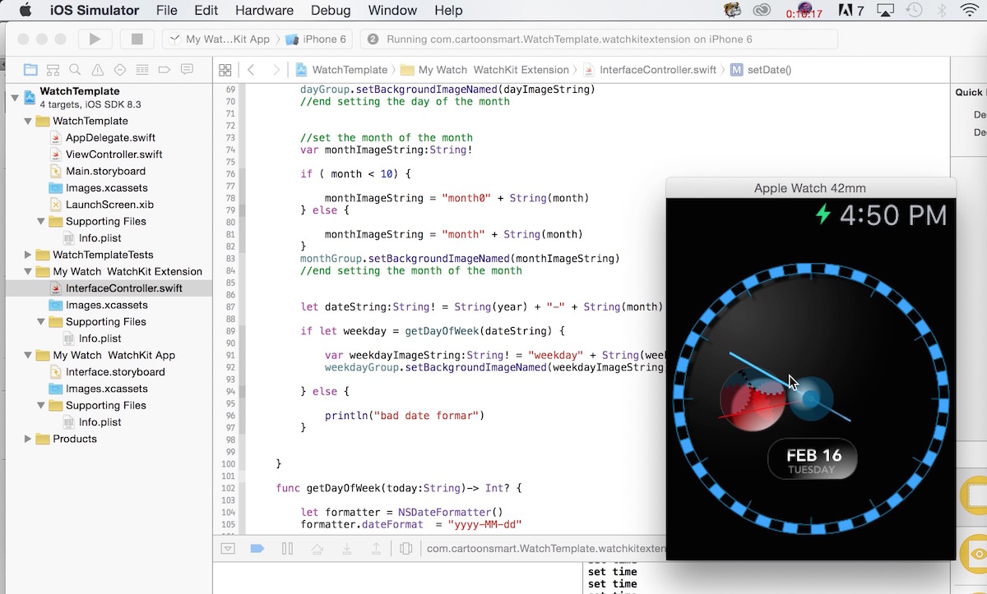Open the project navigator folder icon
This screenshot has width=987, height=594.
click(x=30, y=70)
